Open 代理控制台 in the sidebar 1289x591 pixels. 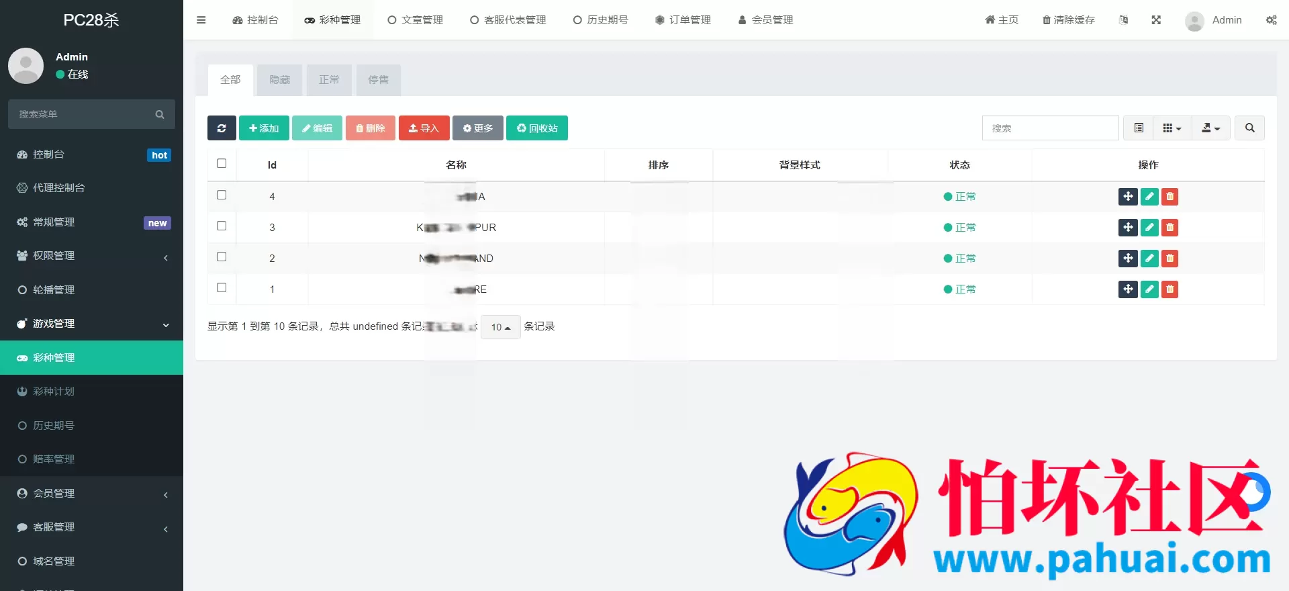[x=91, y=188]
